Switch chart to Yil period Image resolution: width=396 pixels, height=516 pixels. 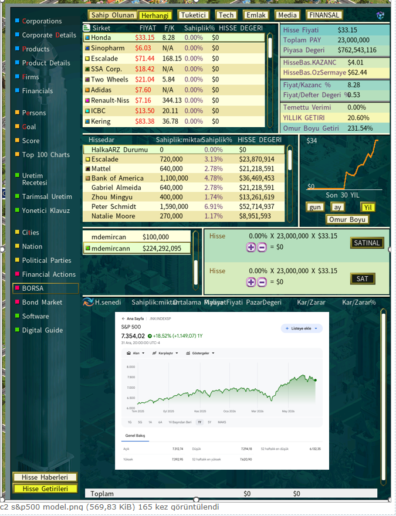coord(368,208)
